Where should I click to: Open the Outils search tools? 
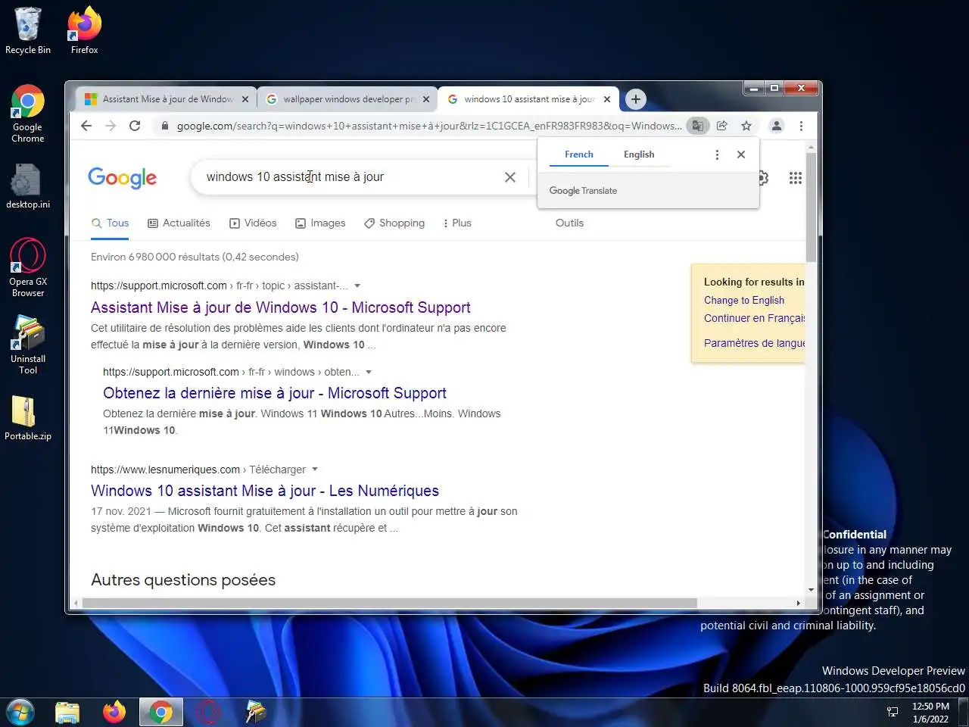(x=569, y=223)
